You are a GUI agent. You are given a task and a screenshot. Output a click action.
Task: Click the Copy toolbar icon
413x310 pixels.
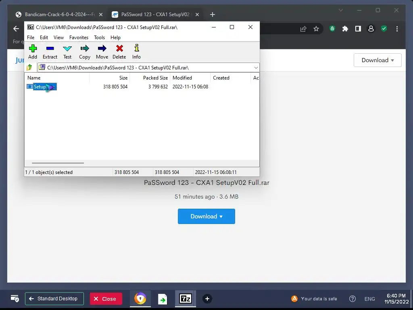pyautogui.click(x=85, y=52)
